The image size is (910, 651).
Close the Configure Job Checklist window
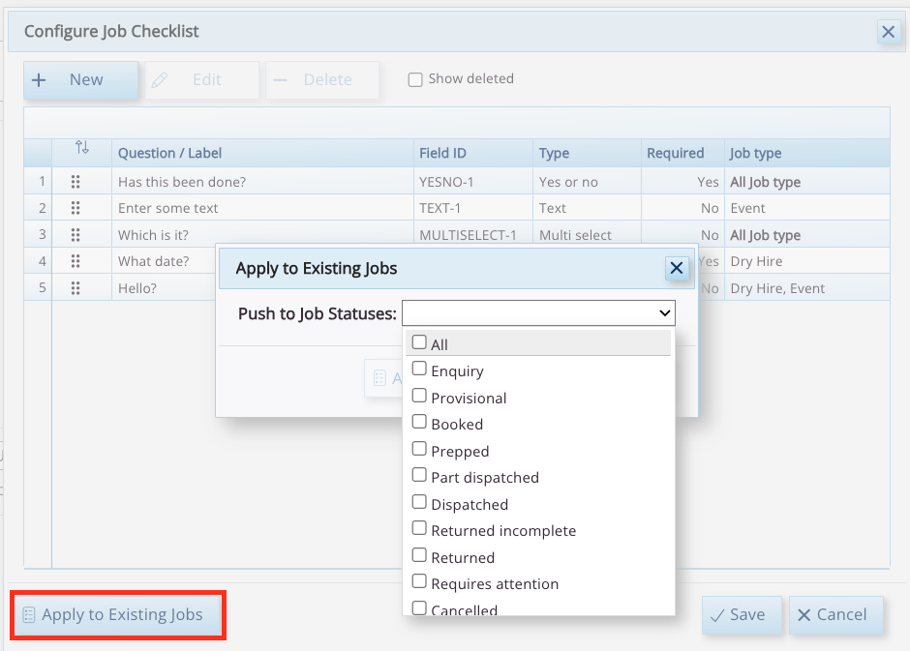point(888,31)
